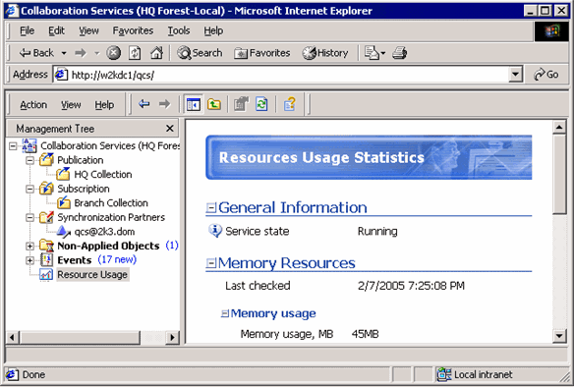Collapse the Subscription node
Viewport: 574px width, 387px height.
30,190
